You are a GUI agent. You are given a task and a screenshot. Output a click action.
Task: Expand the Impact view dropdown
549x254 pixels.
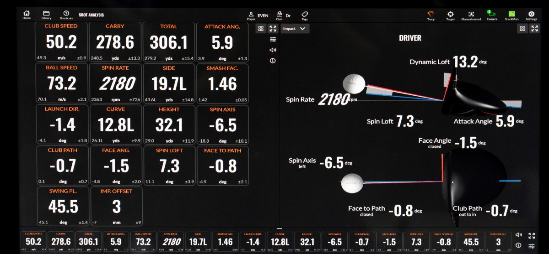296,29
